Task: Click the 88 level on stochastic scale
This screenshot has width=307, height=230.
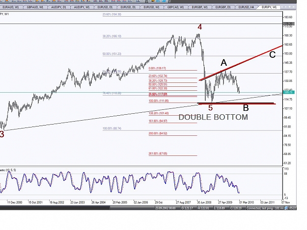Action: coord(286,174)
